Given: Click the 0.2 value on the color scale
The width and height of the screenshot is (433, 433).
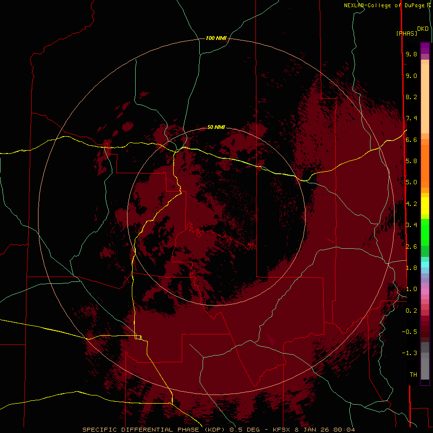Looking at the screenshot, I should (x=411, y=311).
